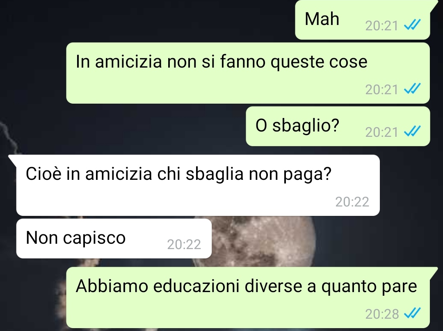Tap the 20:21 timestamp on "Mah"
The height and width of the screenshot is (331, 443).
pos(381,26)
